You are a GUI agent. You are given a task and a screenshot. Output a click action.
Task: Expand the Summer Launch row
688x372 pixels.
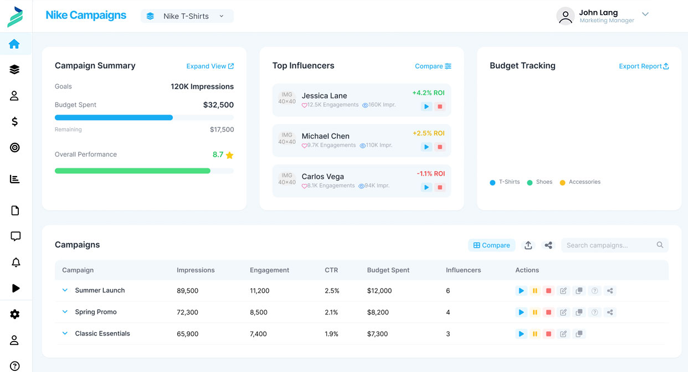pyautogui.click(x=65, y=290)
